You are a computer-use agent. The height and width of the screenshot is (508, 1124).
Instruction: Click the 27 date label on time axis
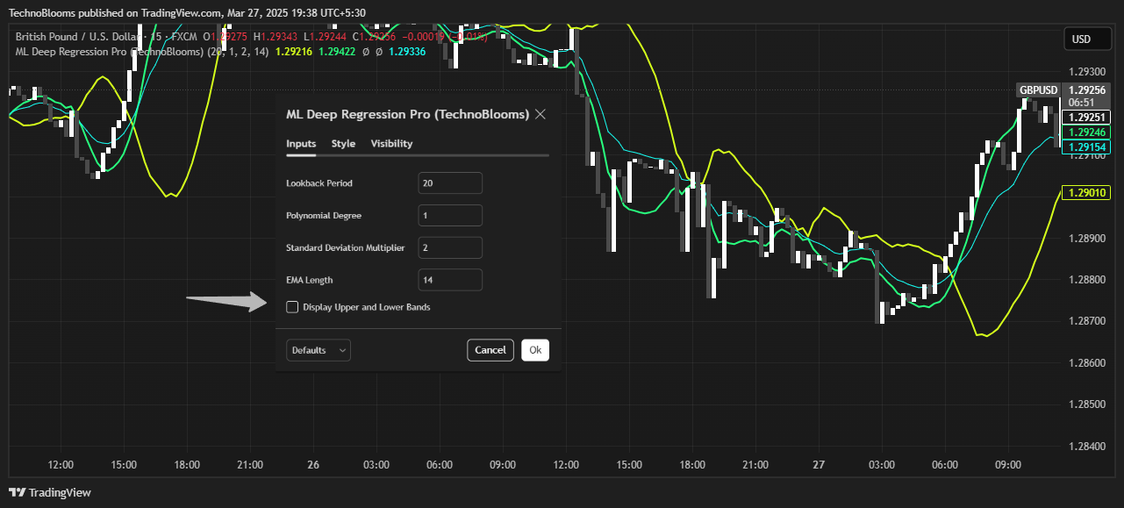[819, 465]
